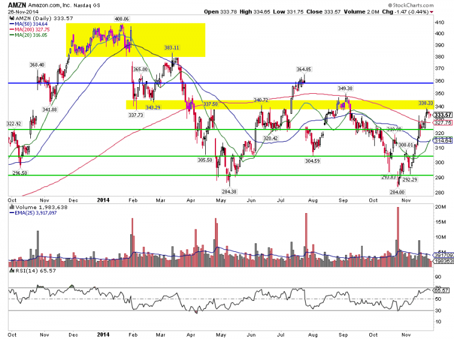This screenshot has height=339, width=454.
Task: Click the 2014 label on price x-axis
Action: [x=104, y=200]
